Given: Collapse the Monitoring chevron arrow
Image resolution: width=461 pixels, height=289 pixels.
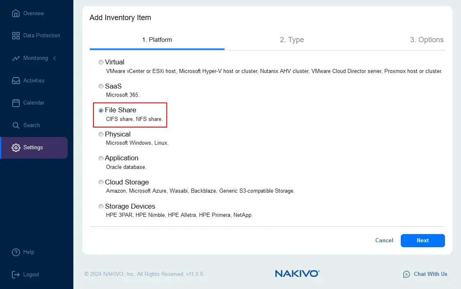Looking at the screenshot, I should point(55,58).
